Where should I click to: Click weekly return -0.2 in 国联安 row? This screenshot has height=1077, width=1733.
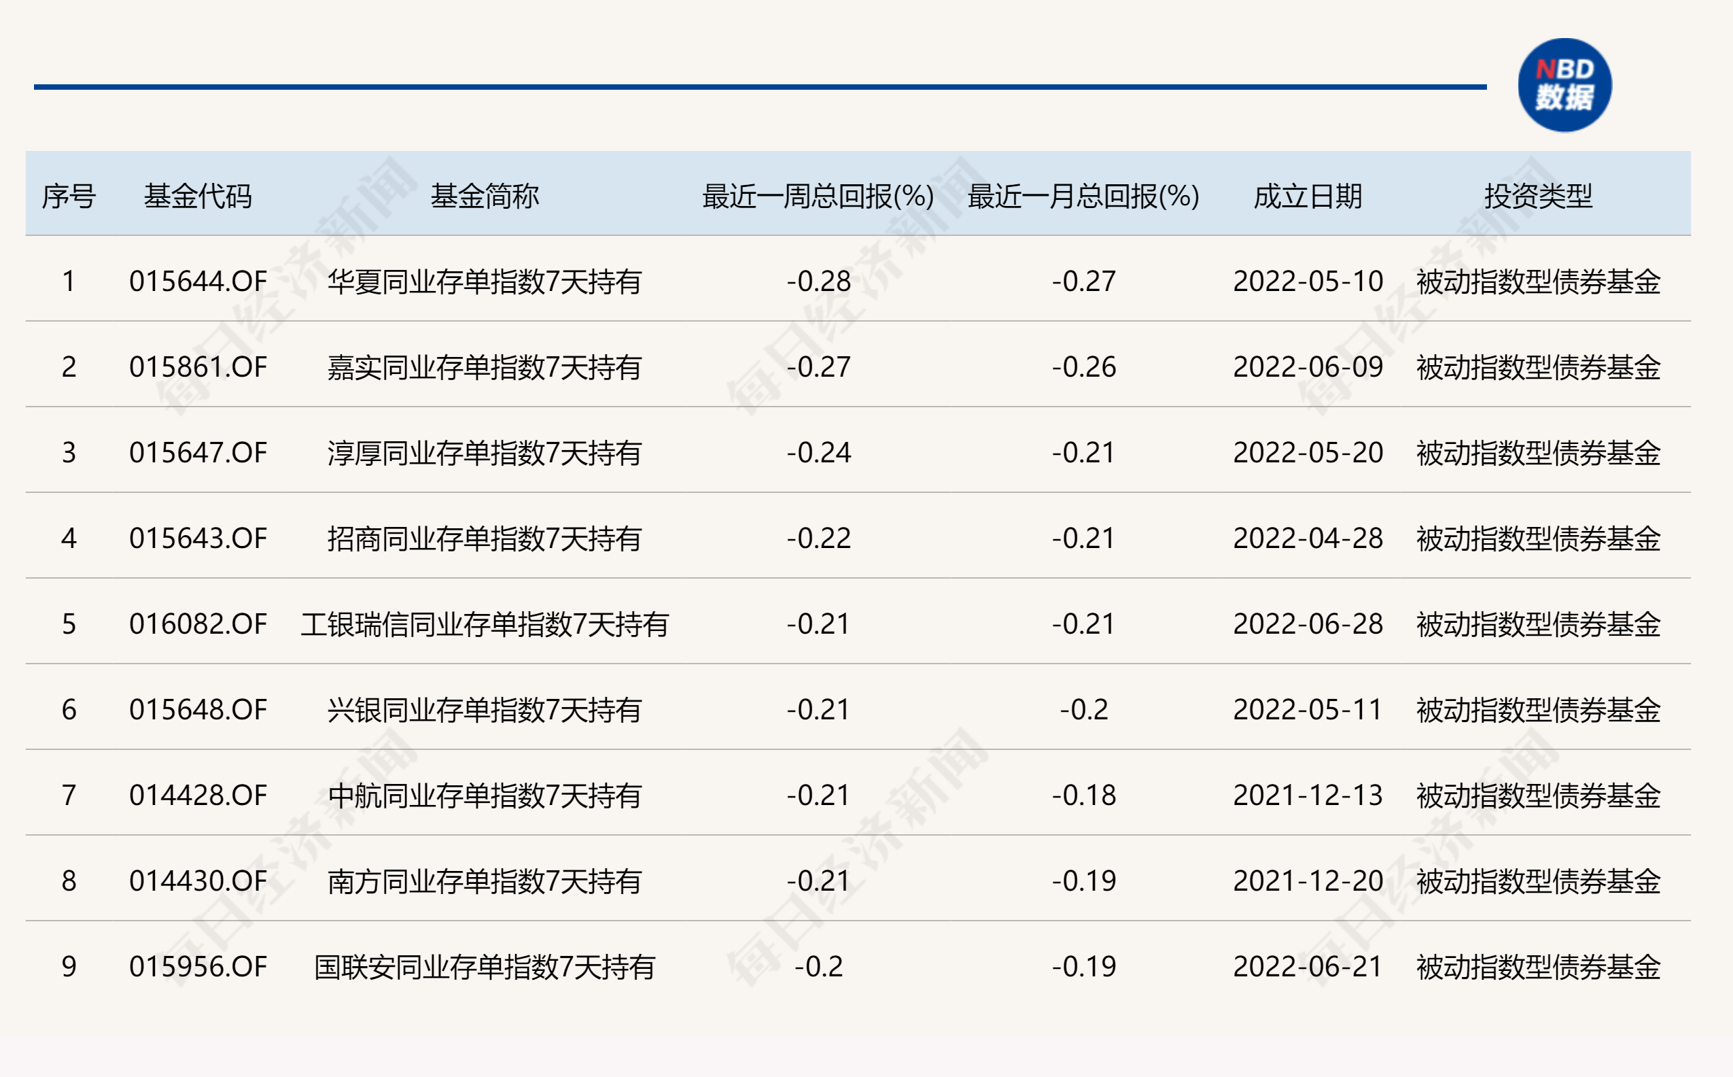(x=819, y=967)
